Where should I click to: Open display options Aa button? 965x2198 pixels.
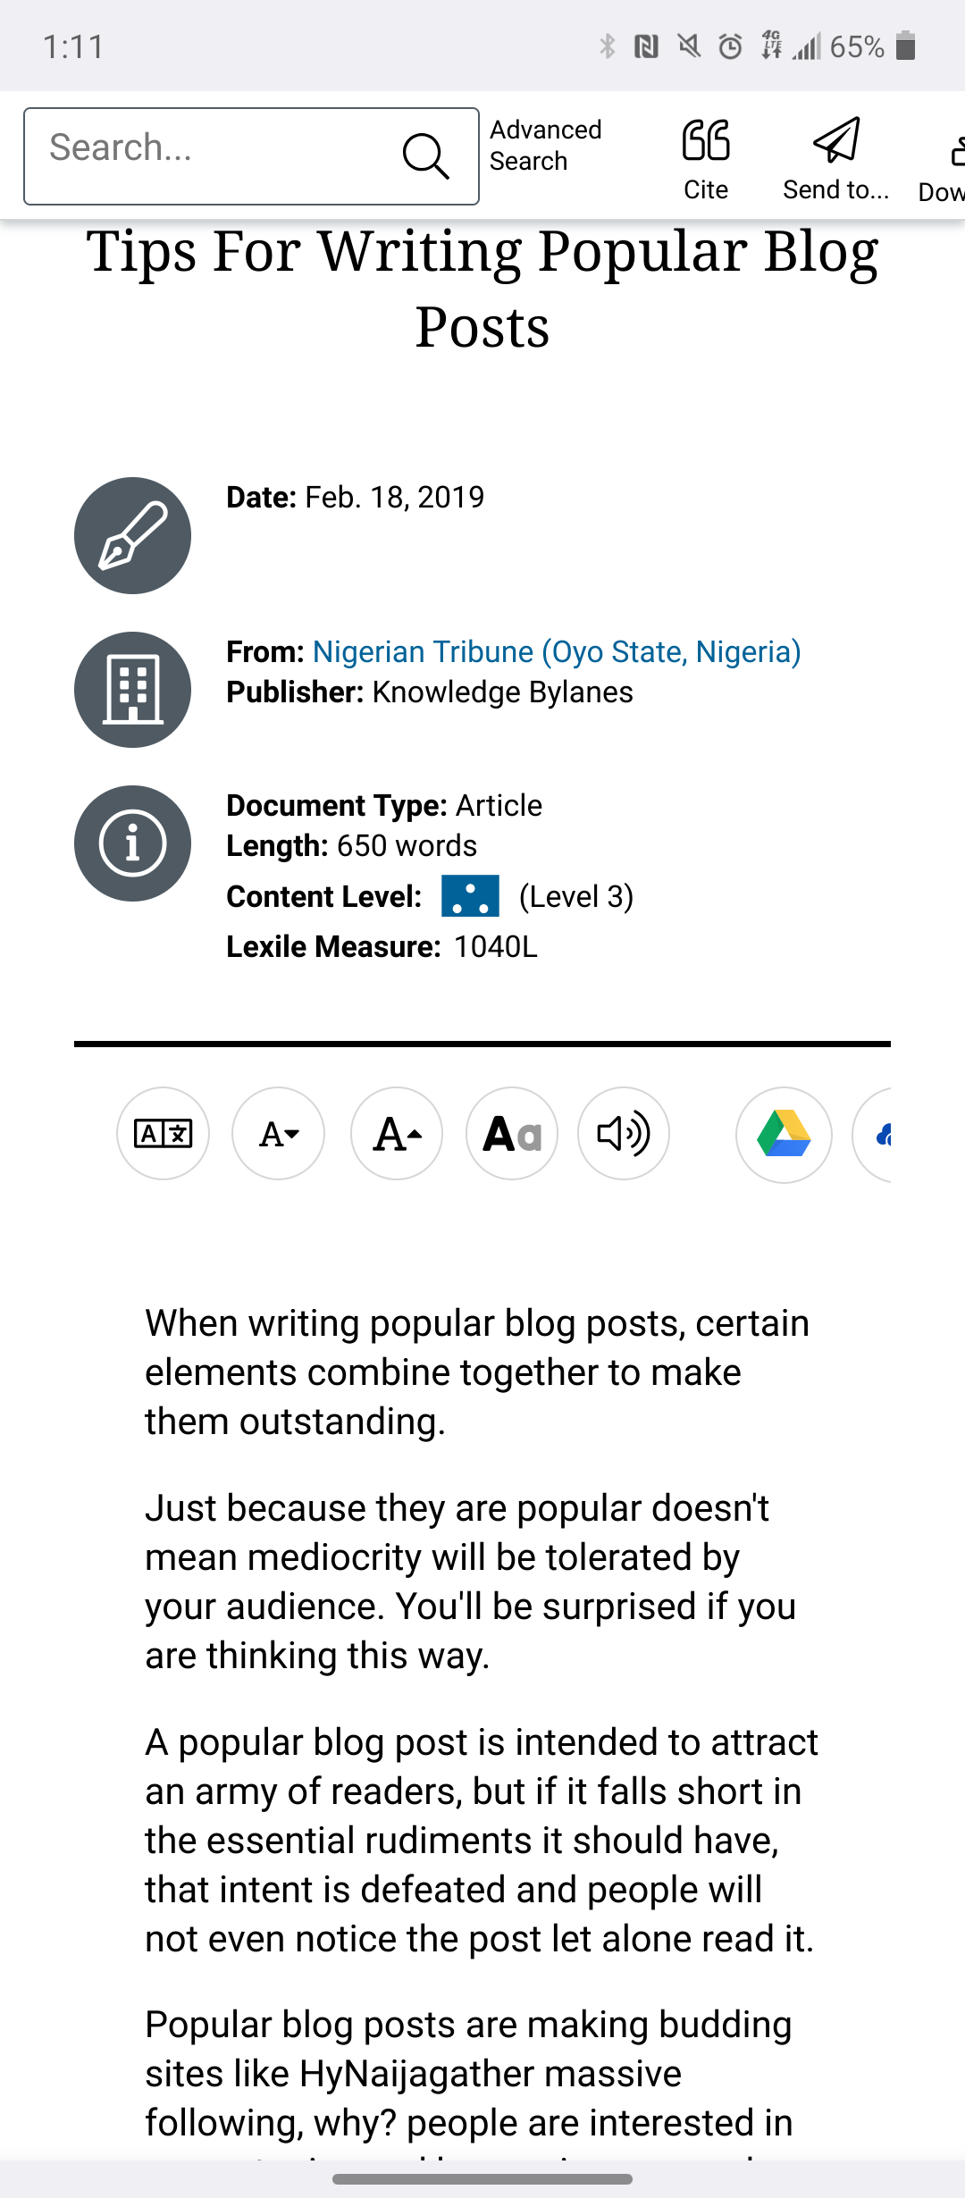512,1134
